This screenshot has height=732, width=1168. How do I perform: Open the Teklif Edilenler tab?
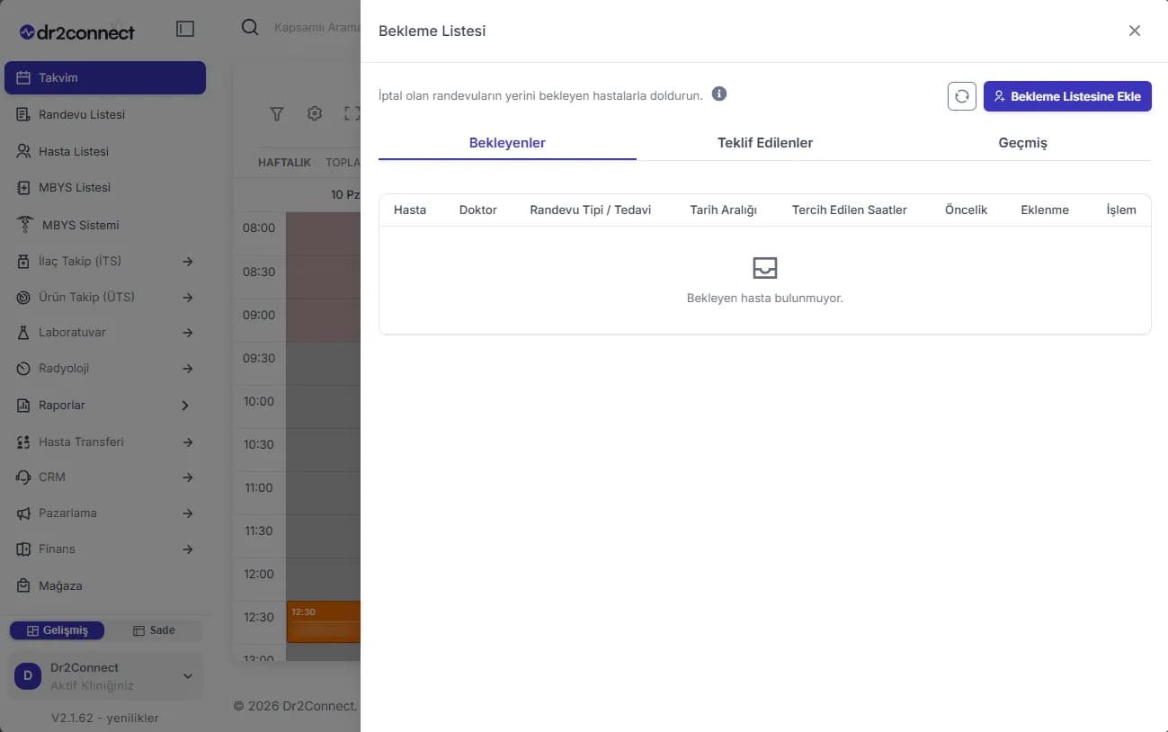click(765, 143)
